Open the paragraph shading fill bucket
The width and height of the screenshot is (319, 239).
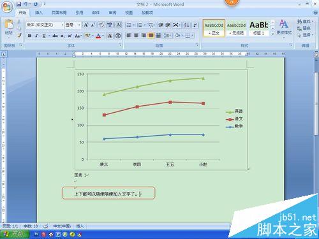[177, 35]
